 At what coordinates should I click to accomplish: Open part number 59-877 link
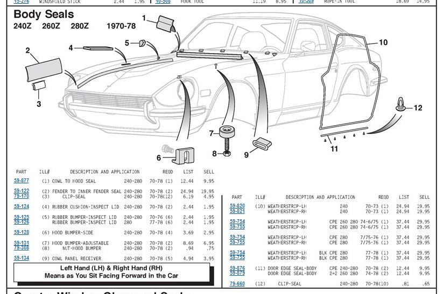22,181
